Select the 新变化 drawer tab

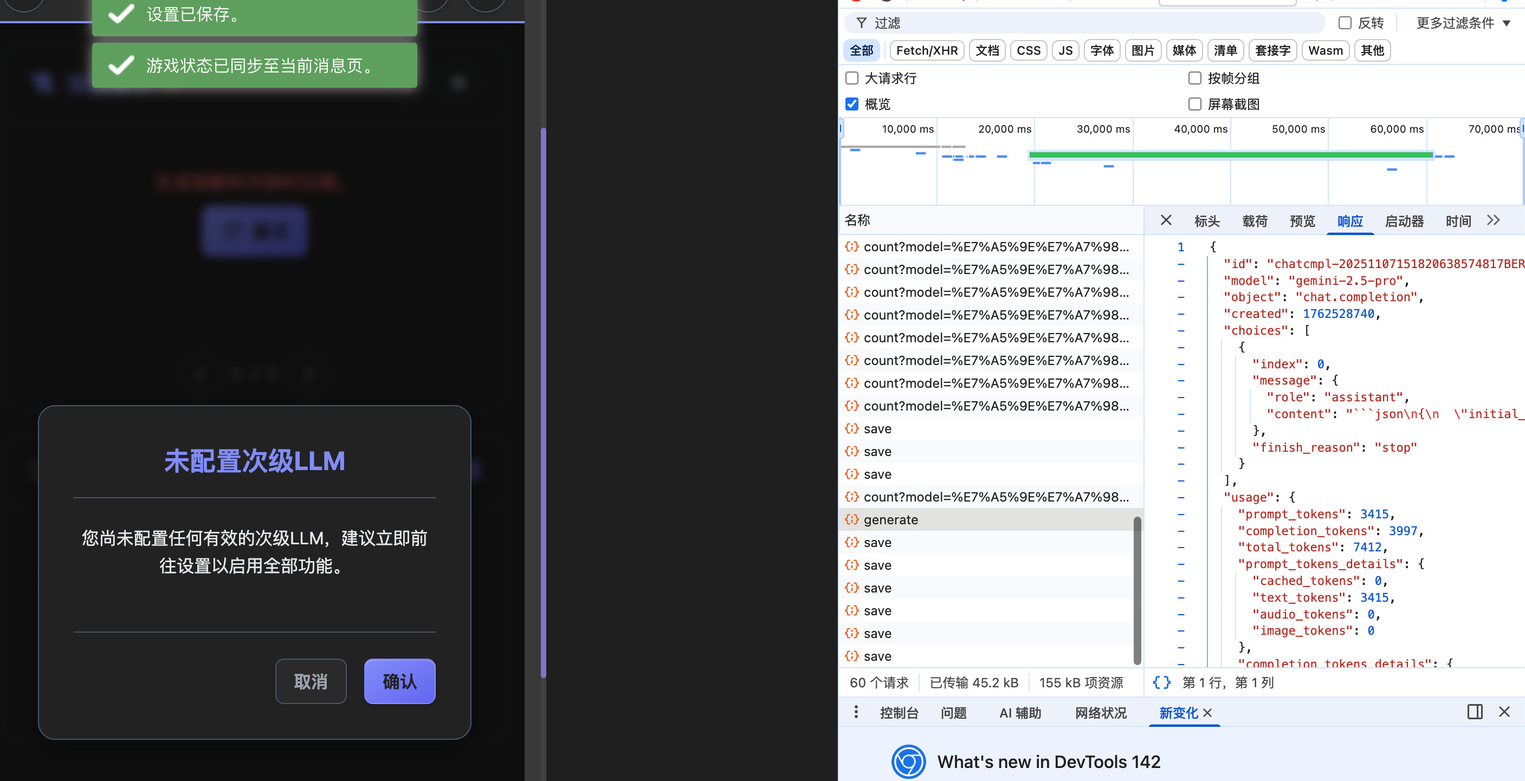(x=1178, y=713)
